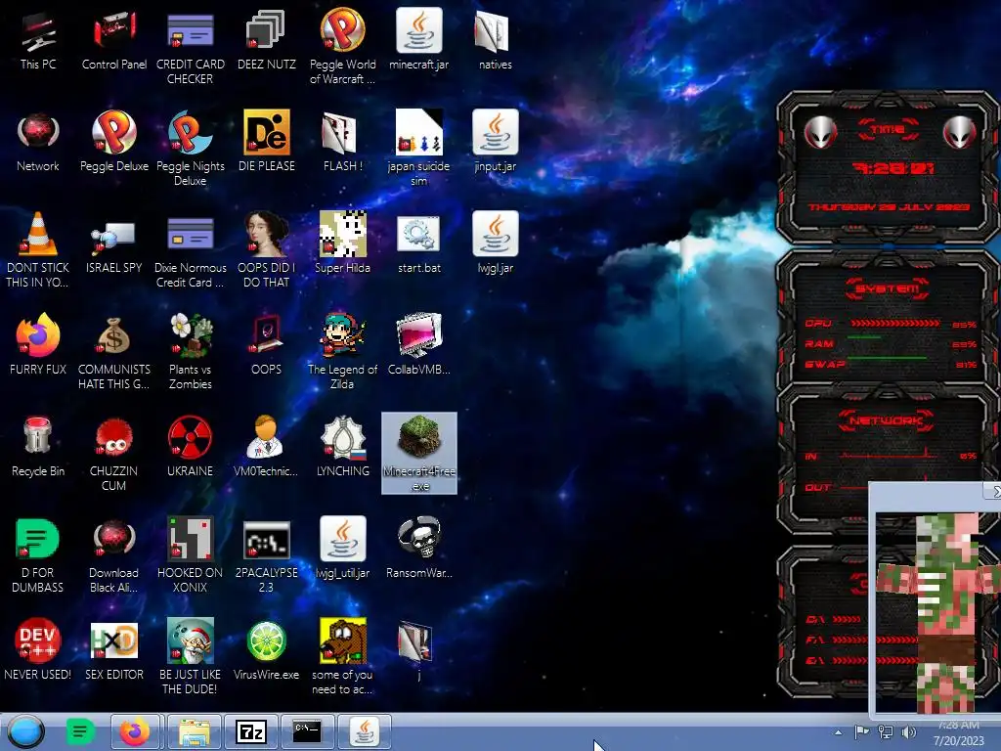The width and height of the screenshot is (1001, 751).
Task: Show hidden tray icons arrow
Action: pyautogui.click(x=838, y=732)
